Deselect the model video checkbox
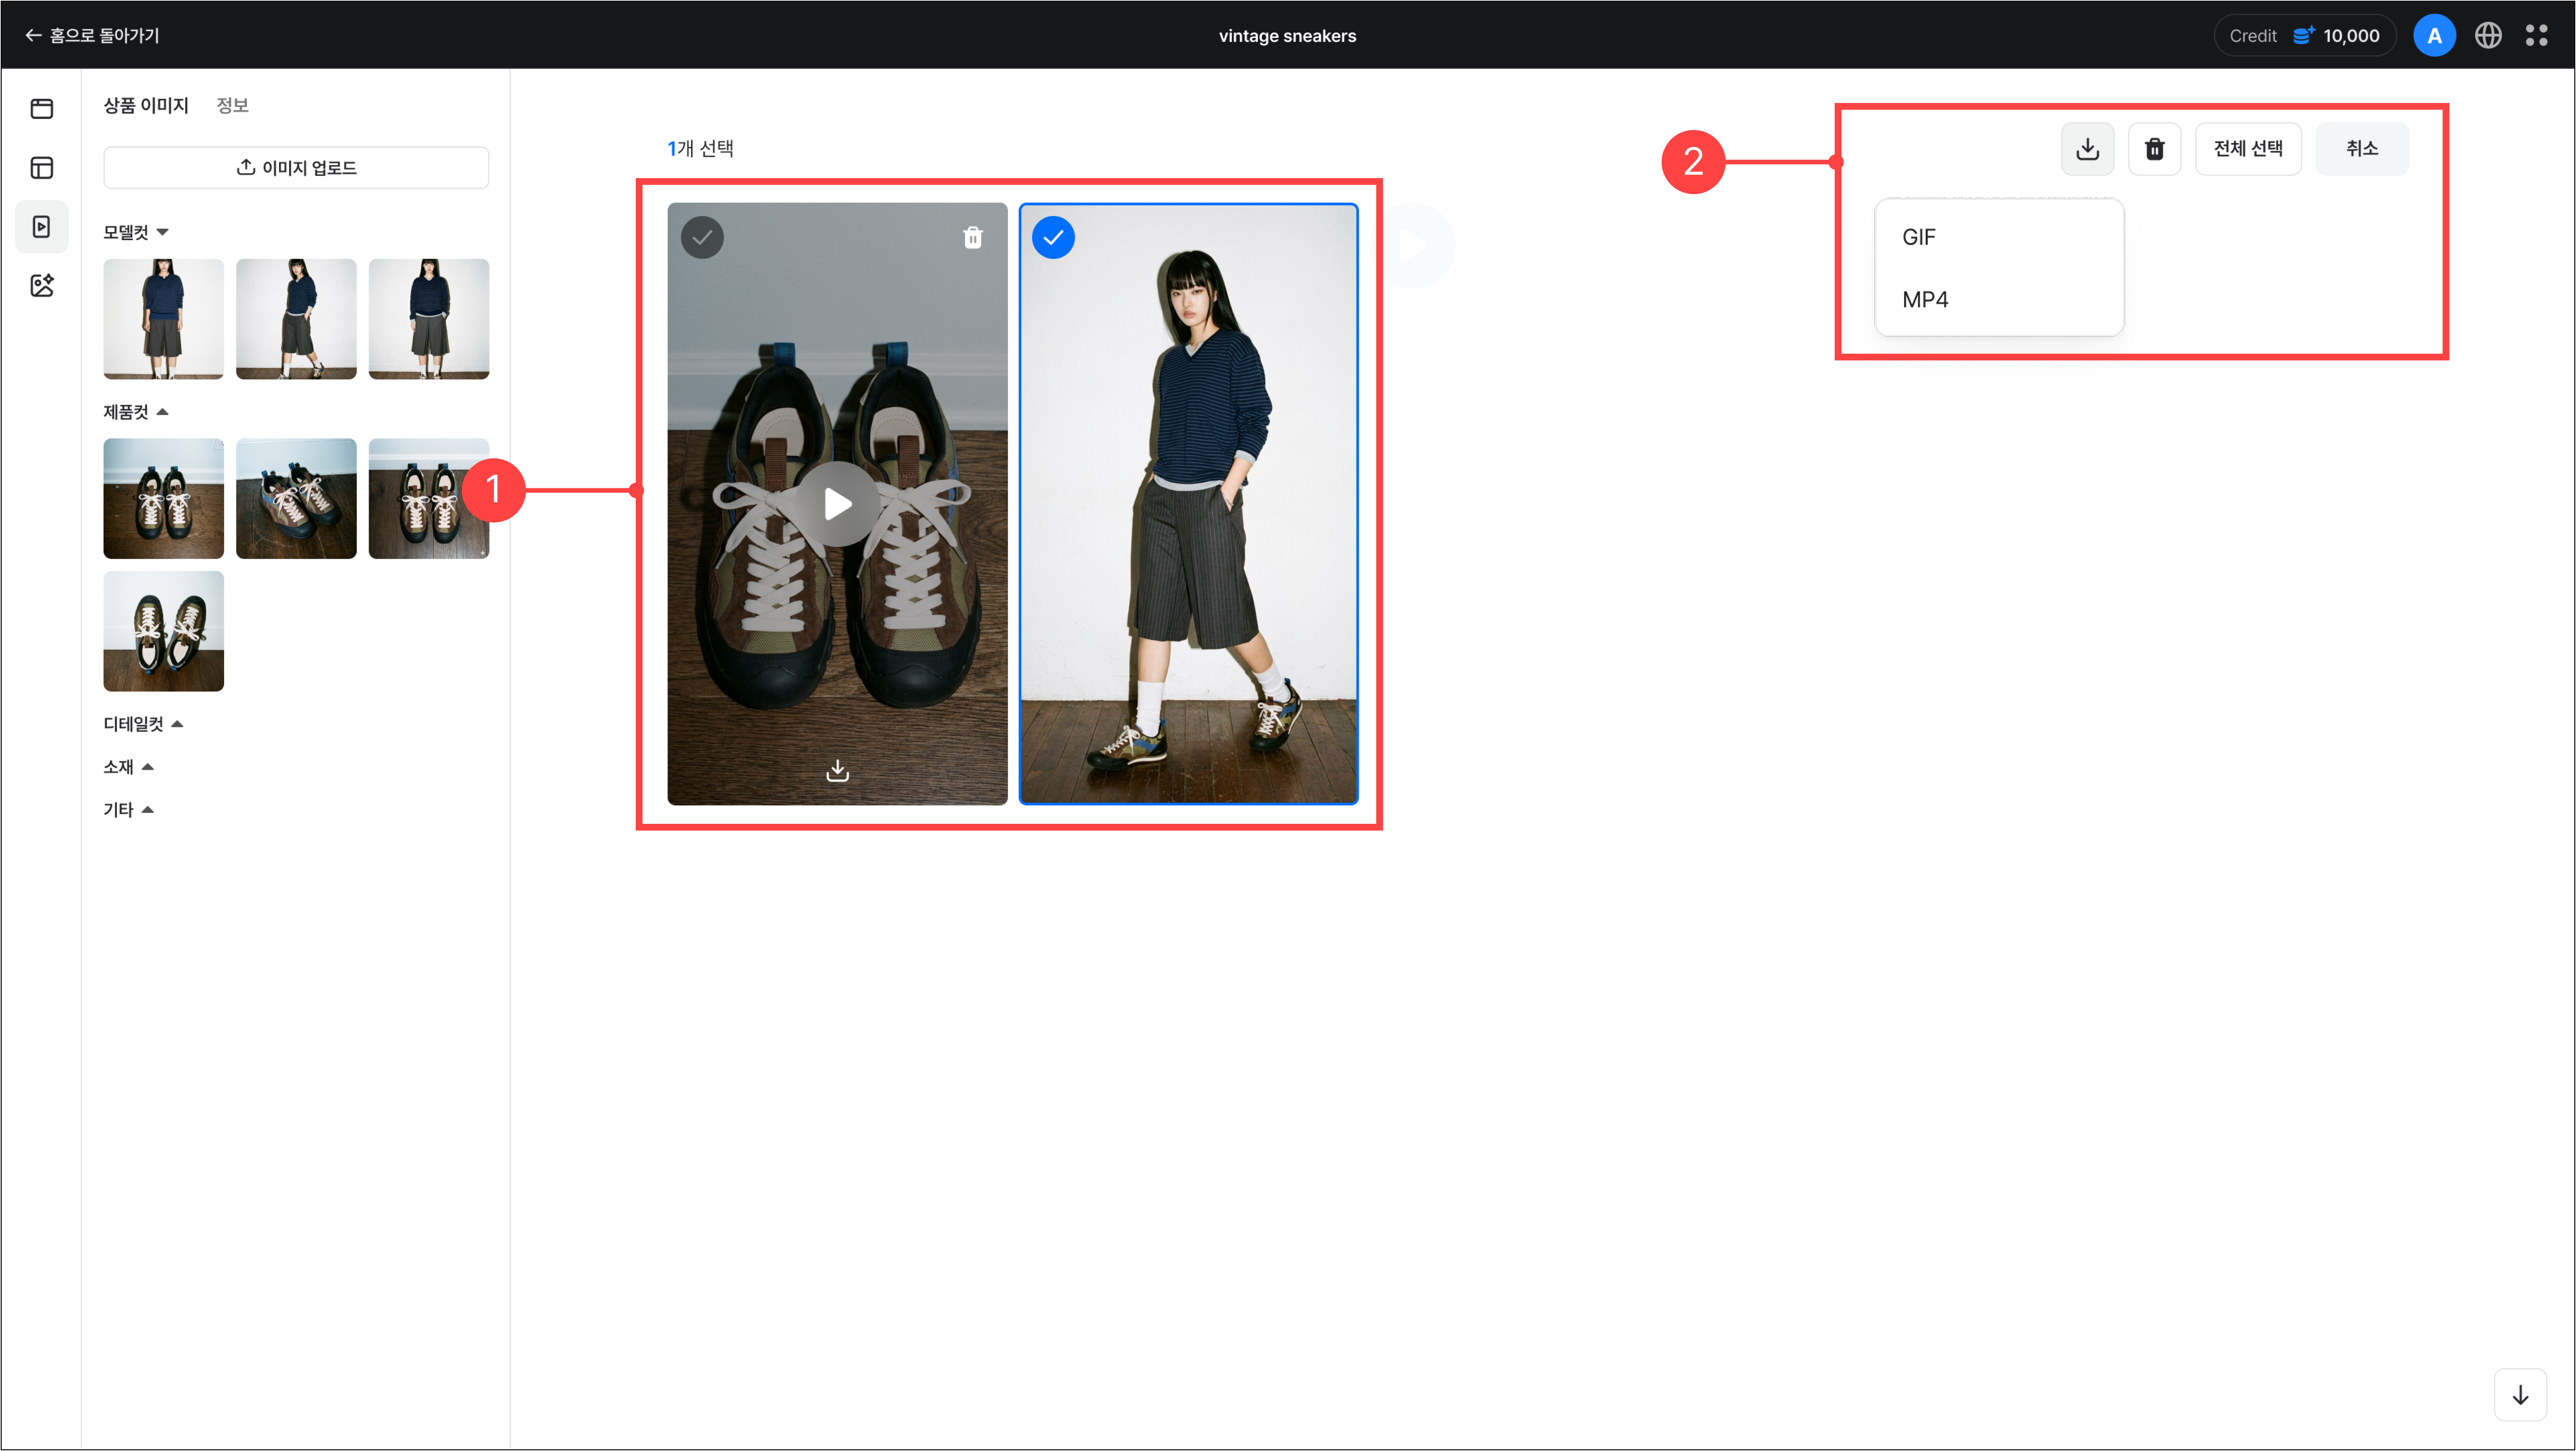Viewport: 2576px width, 1451px height. pos(1053,237)
